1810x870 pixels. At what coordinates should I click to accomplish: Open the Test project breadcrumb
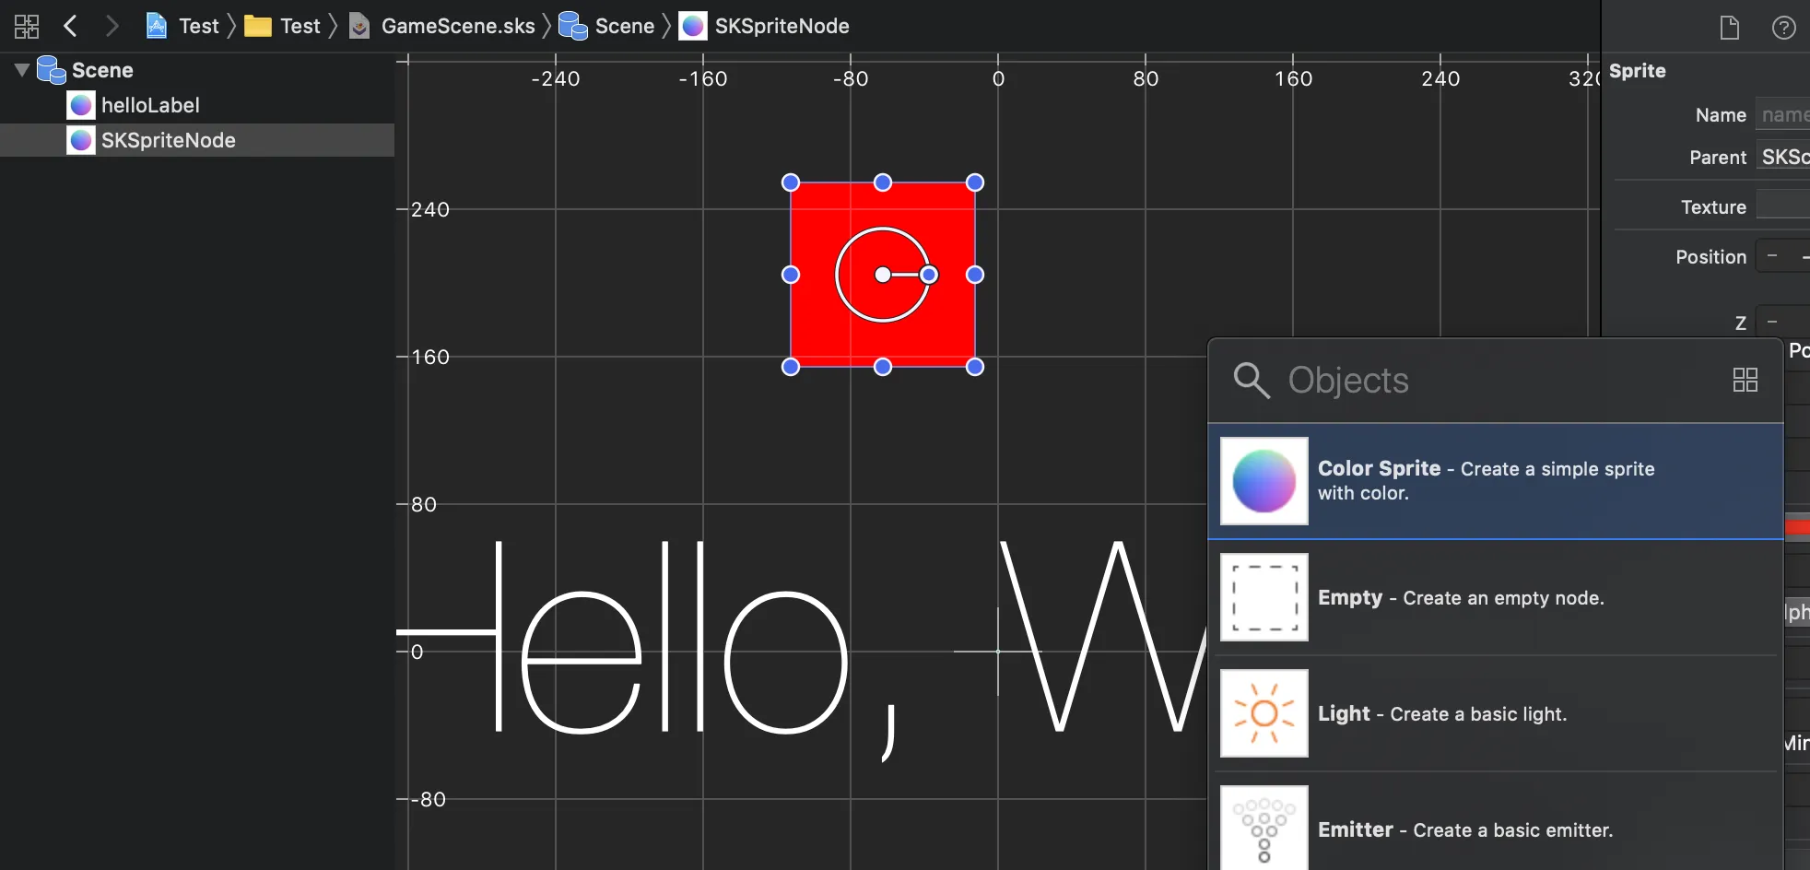coord(182,26)
